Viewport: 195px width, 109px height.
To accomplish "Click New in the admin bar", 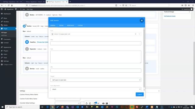I will tap(23, 9).
